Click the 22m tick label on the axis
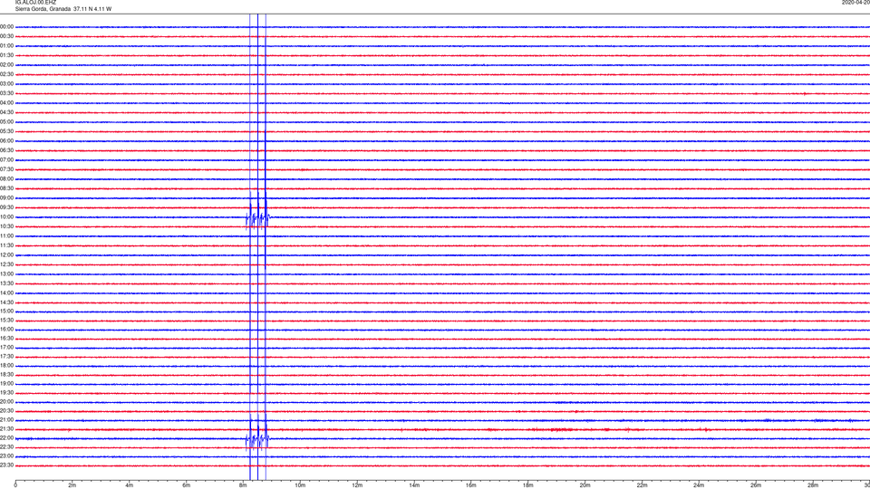This screenshot has width=870, height=489. [642, 485]
